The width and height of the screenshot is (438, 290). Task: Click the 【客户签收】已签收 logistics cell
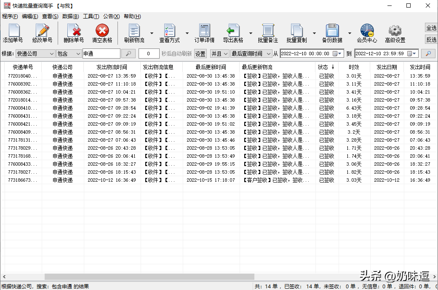pyautogui.click(x=277, y=180)
